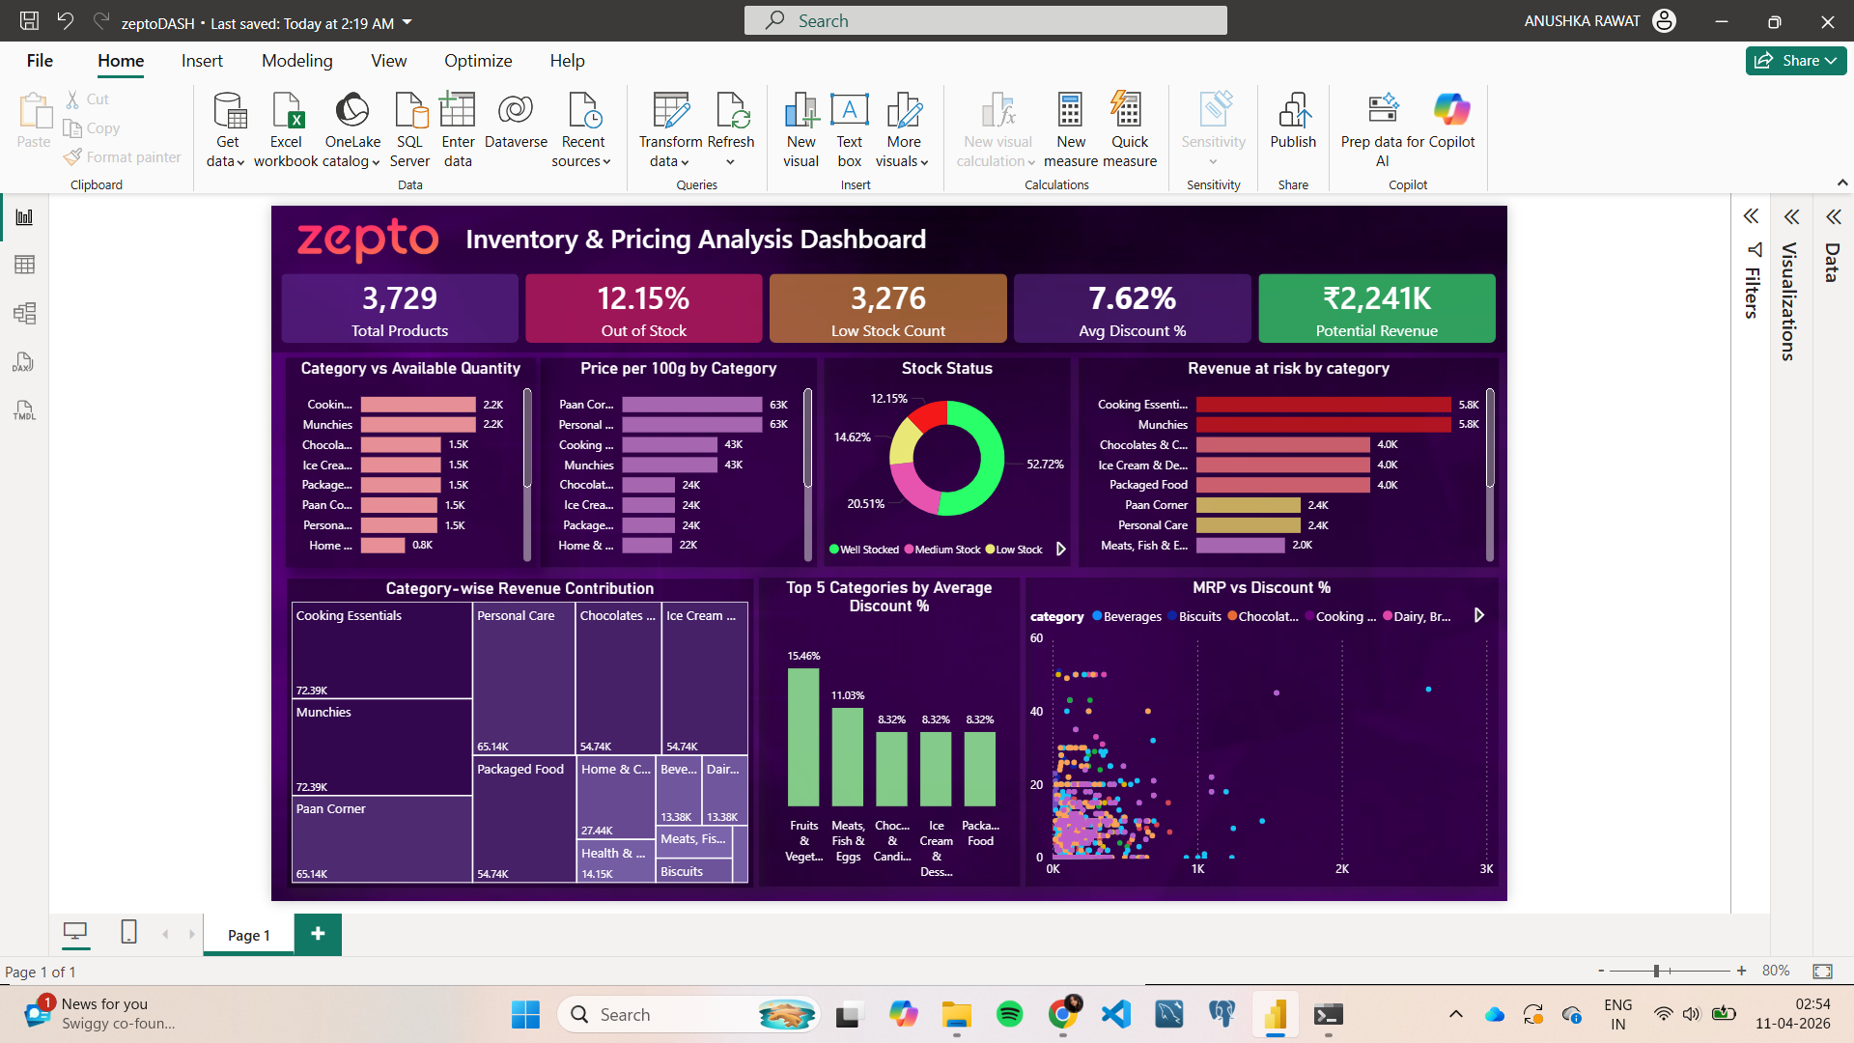Publish the report
Screen dimensions: 1854x1043
1293,121
